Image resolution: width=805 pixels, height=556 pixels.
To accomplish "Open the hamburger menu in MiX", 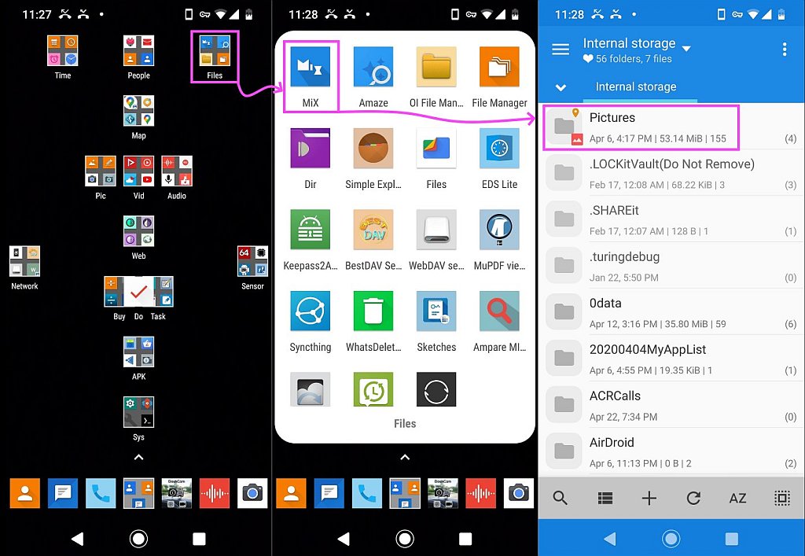I will (x=560, y=50).
